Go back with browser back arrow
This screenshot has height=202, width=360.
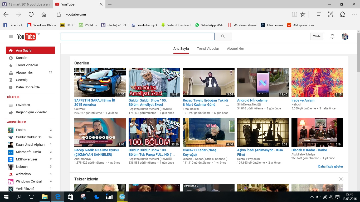(x=6, y=14)
